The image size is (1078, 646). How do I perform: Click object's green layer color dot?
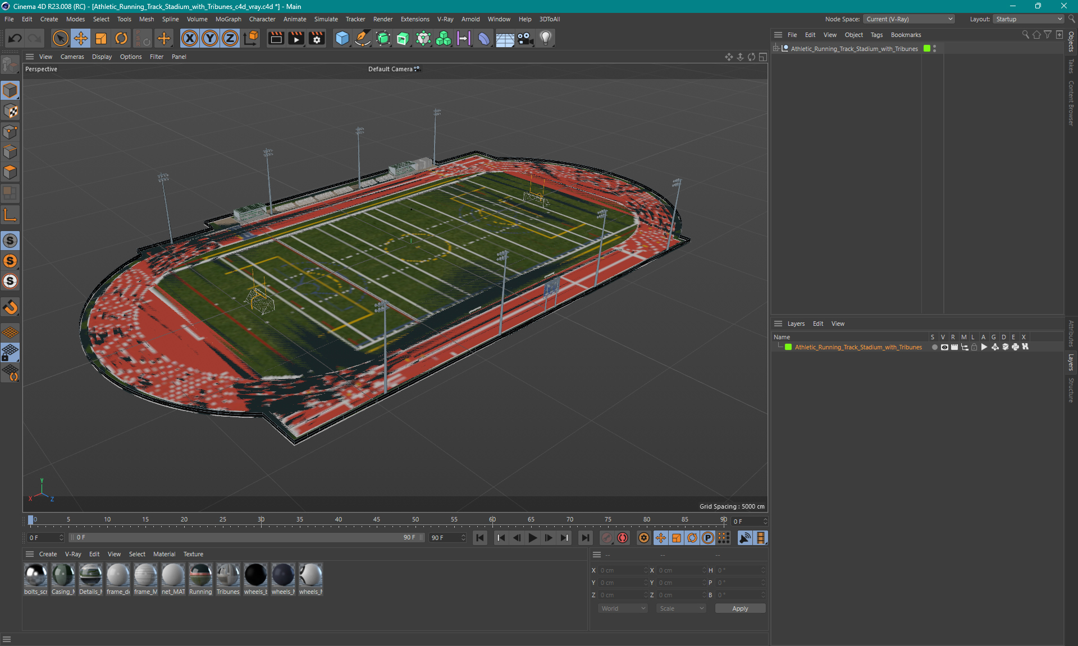[x=927, y=49]
